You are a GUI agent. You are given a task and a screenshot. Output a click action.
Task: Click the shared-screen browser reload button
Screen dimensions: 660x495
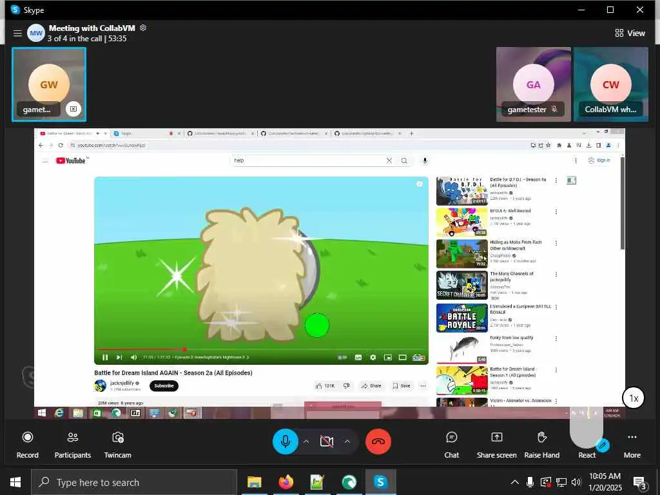(61, 145)
